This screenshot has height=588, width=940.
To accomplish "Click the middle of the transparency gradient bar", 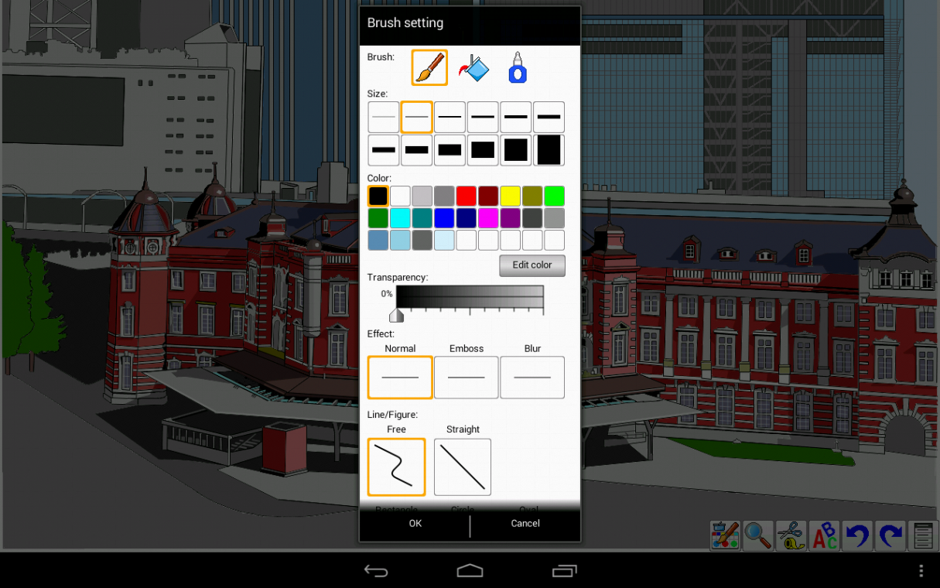I will pyautogui.click(x=470, y=297).
